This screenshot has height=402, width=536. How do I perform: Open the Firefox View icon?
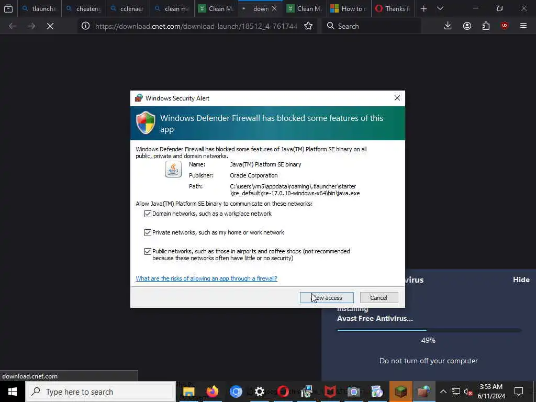8,9
